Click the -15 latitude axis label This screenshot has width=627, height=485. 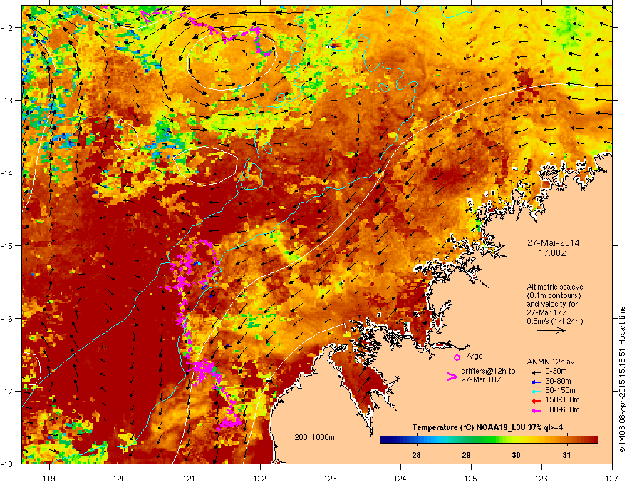click(x=8, y=245)
